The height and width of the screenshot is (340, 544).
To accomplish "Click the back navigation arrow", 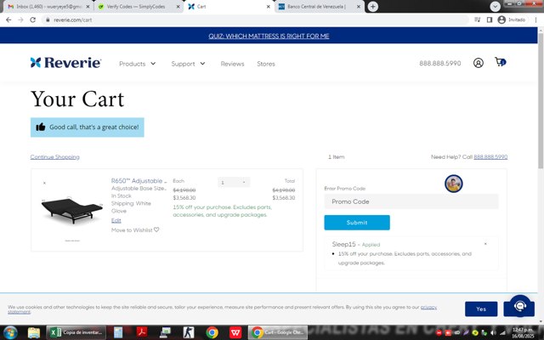I will click(x=8, y=20).
